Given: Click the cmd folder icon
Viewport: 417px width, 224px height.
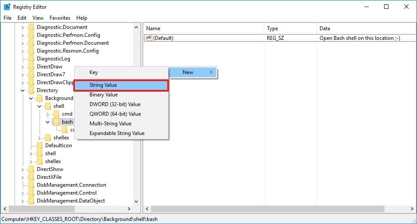Looking at the screenshot, I should coord(56,114).
